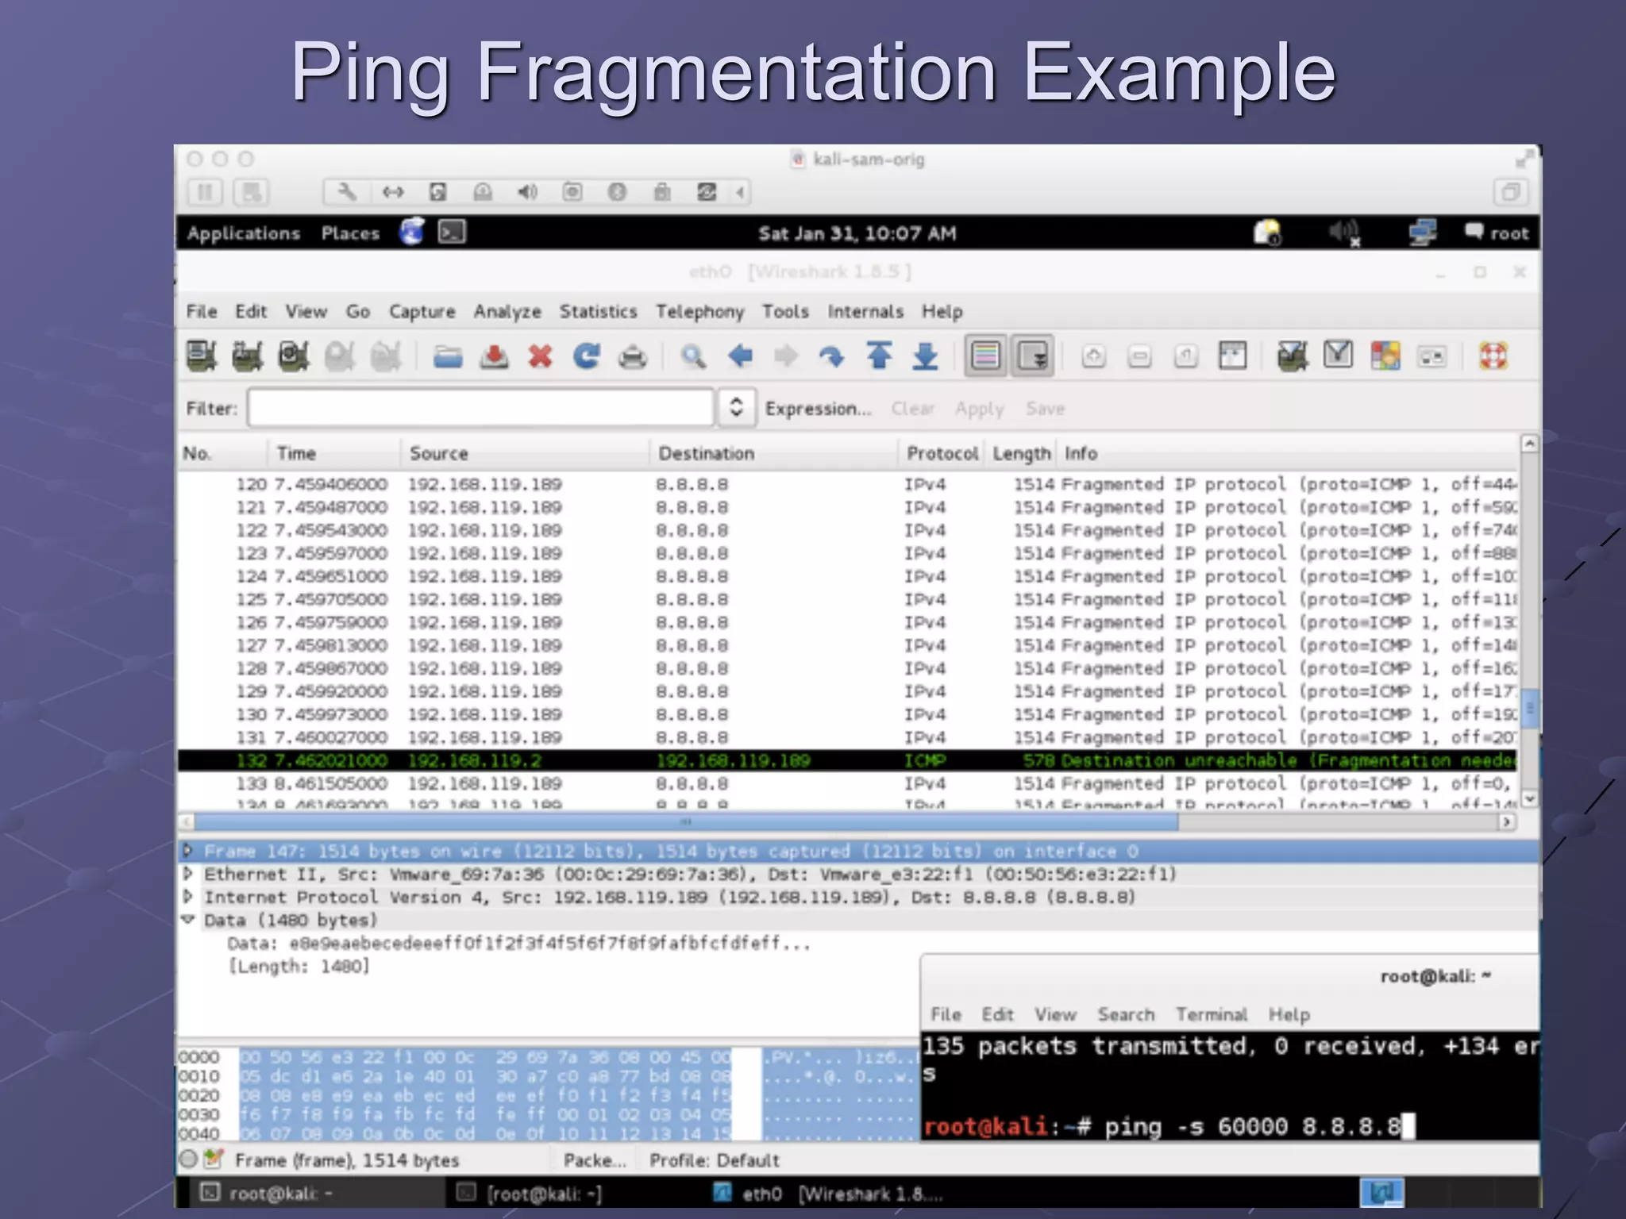Start a new live capture
Viewport: 1626px width, 1219px height.
[294, 356]
